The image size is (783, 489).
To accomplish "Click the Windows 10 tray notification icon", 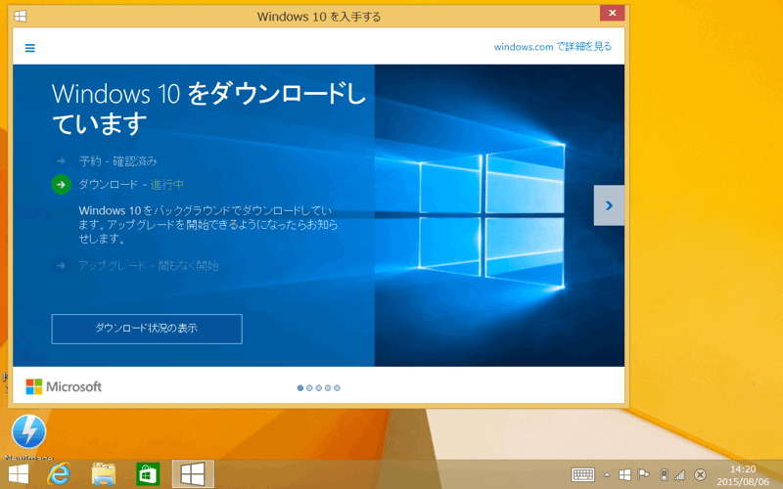I will [x=624, y=474].
